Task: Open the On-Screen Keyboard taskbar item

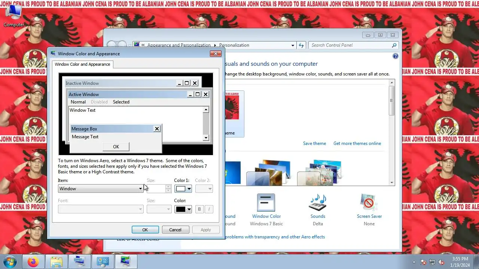Action: point(79,262)
